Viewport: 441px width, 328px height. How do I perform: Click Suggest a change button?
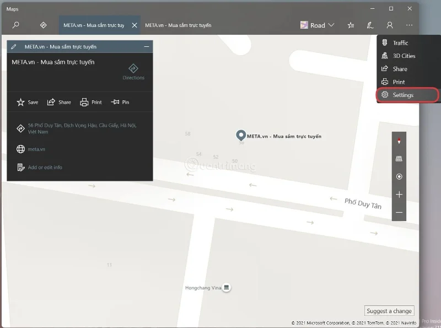[x=389, y=311]
